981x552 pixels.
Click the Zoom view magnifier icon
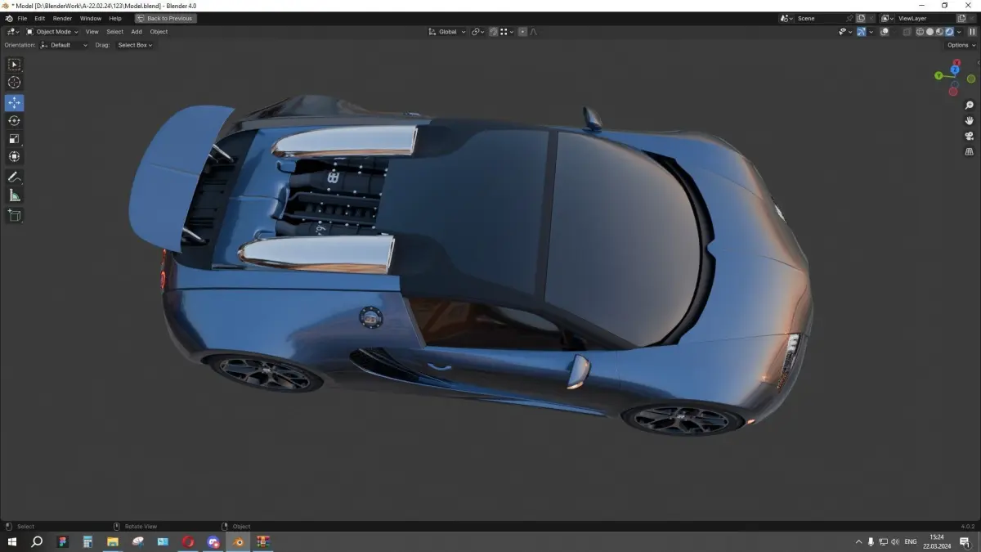pyautogui.click(x=970, y=105)
